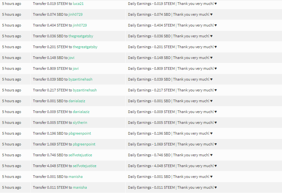Visit thegreatgatsby link in 0.201 STEEM row
Viewport: 282px width, 193px height.
click(85, 47)
